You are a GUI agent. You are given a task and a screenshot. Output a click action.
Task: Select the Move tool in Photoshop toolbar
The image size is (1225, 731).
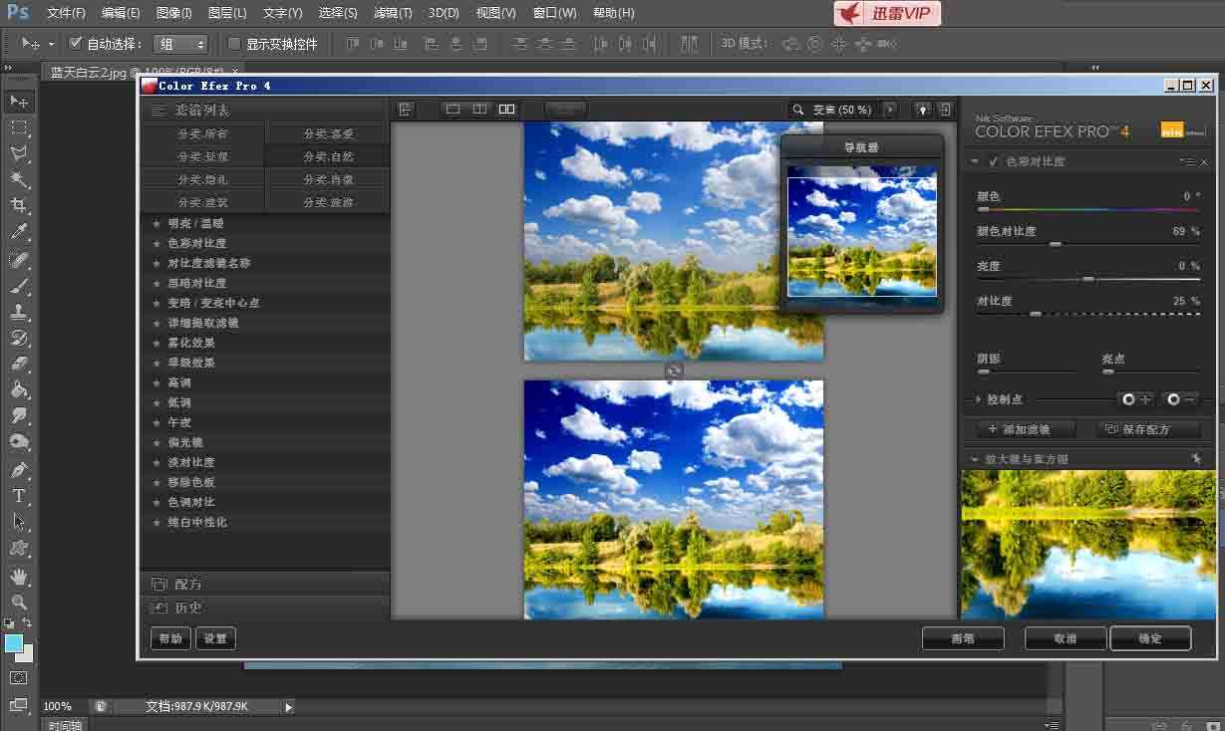tap(18, 101)
